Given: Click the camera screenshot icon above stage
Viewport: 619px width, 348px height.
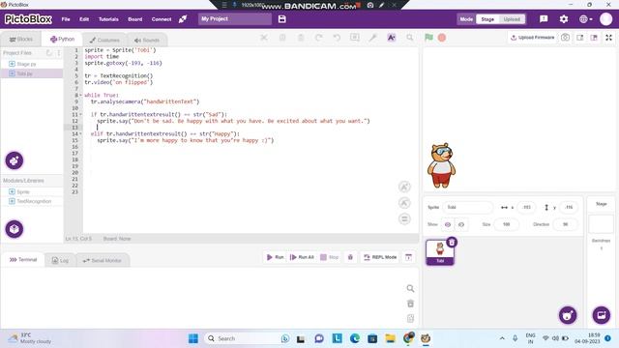Looking at the screenshot, I should click(565, 38).
